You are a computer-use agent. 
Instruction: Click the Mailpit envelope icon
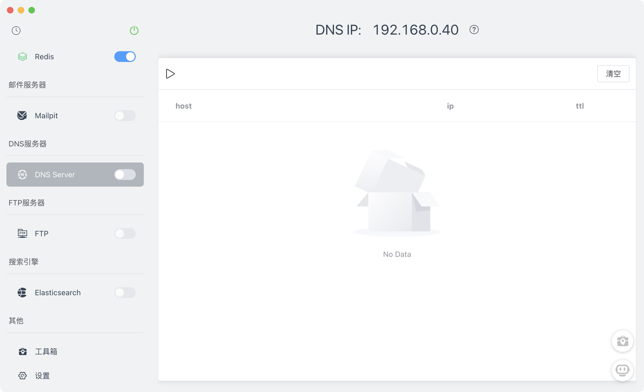[x=23, y=116]
